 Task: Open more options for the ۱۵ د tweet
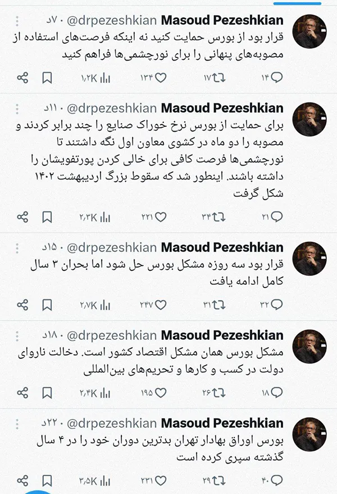point(17,248)
